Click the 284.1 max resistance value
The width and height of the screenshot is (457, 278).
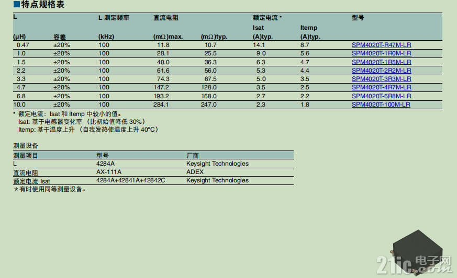click(x=161, y=105)
